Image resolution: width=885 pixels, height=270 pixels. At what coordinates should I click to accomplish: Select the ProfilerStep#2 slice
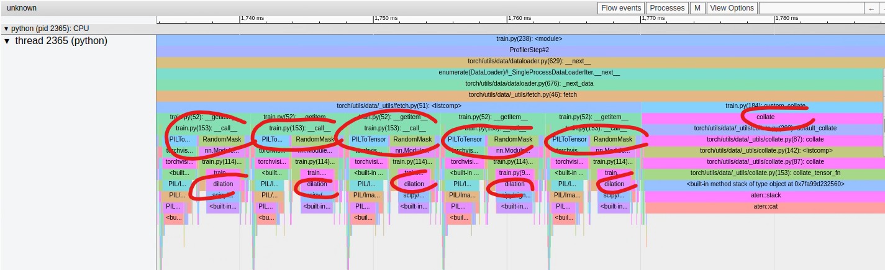point(520,50)
